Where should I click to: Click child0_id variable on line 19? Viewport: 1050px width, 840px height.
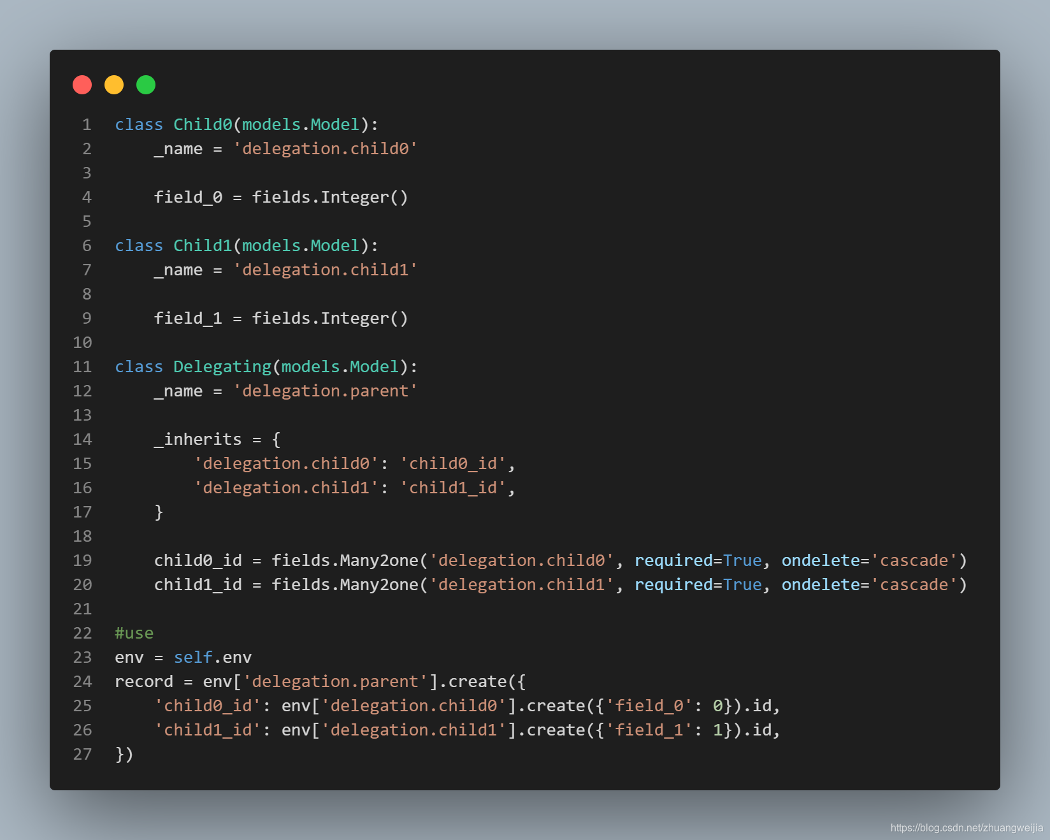tap(198, 560)
